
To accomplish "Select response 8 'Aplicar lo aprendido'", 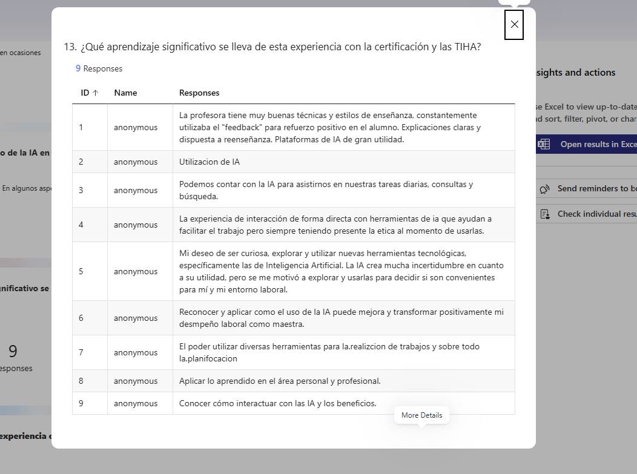I will coord(280,381).
